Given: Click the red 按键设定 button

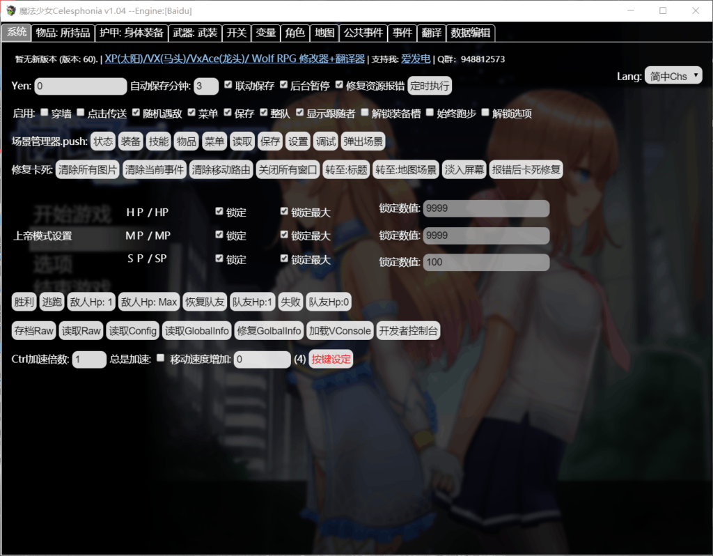Looking at the screenshot, I should click(331, 360).
